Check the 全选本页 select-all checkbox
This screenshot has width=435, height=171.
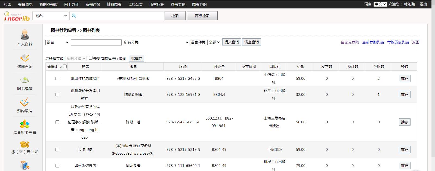pos(65,66)
